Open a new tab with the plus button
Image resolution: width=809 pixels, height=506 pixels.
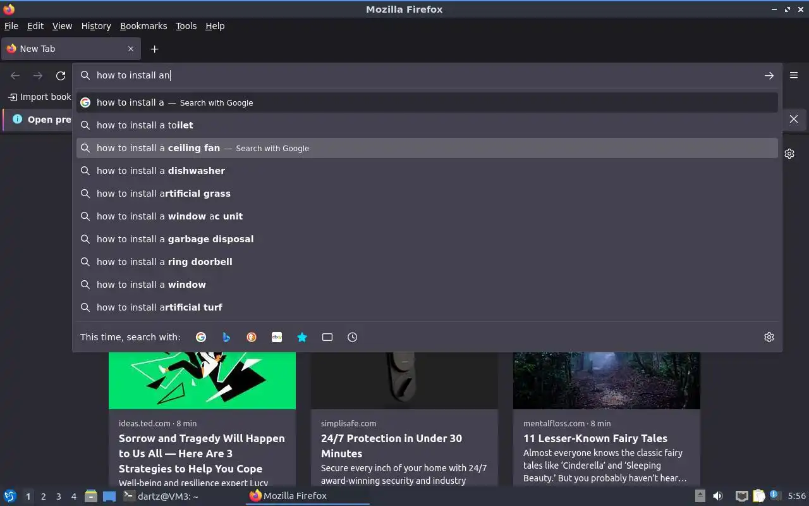[154, 49]
